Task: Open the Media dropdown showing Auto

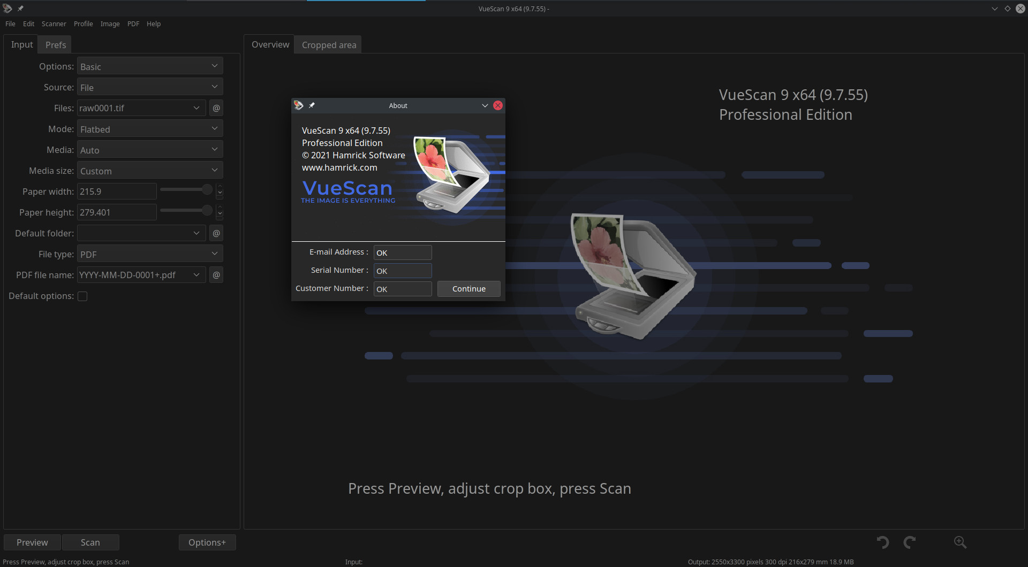Action: click(x=150, y=150)
